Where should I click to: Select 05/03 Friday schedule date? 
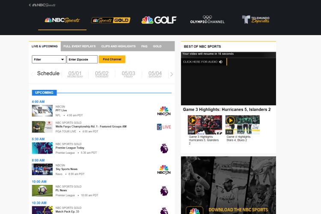pyautogui.click(x=128, y=74)
